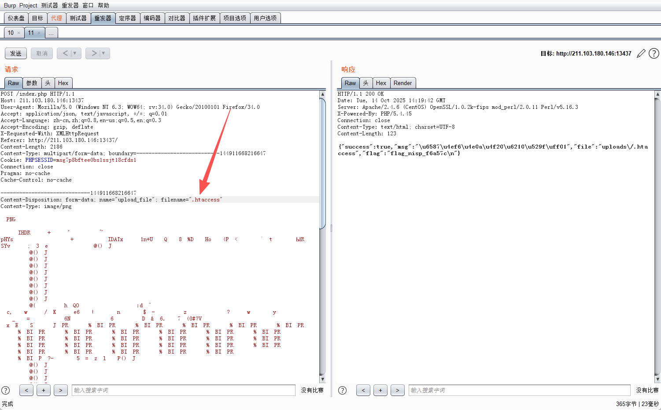Click the request search next match button

point(61,390)
